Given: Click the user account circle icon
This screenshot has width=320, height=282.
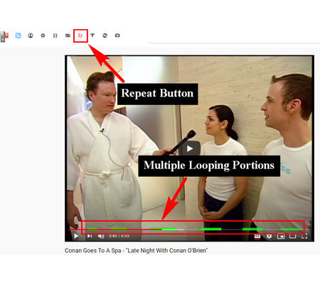Looking at the screenshot, I should [x=31, y=36].
